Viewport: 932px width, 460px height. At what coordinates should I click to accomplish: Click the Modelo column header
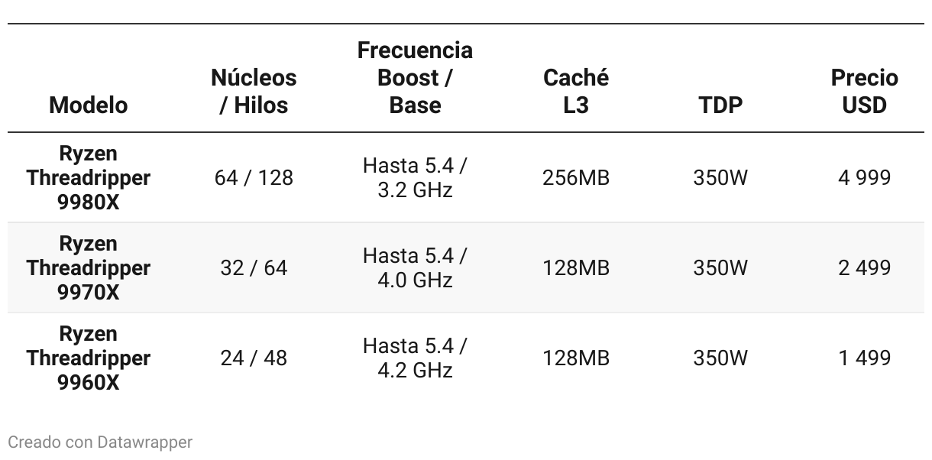(x=89, y=105)
